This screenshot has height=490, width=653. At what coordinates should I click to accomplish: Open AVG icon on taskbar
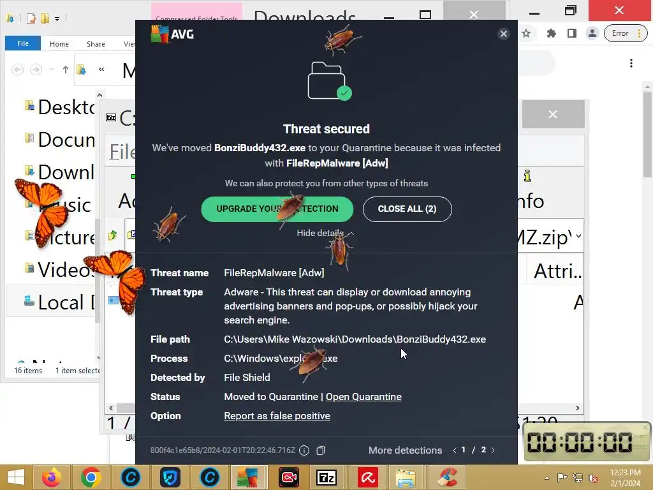click(247, 477)
